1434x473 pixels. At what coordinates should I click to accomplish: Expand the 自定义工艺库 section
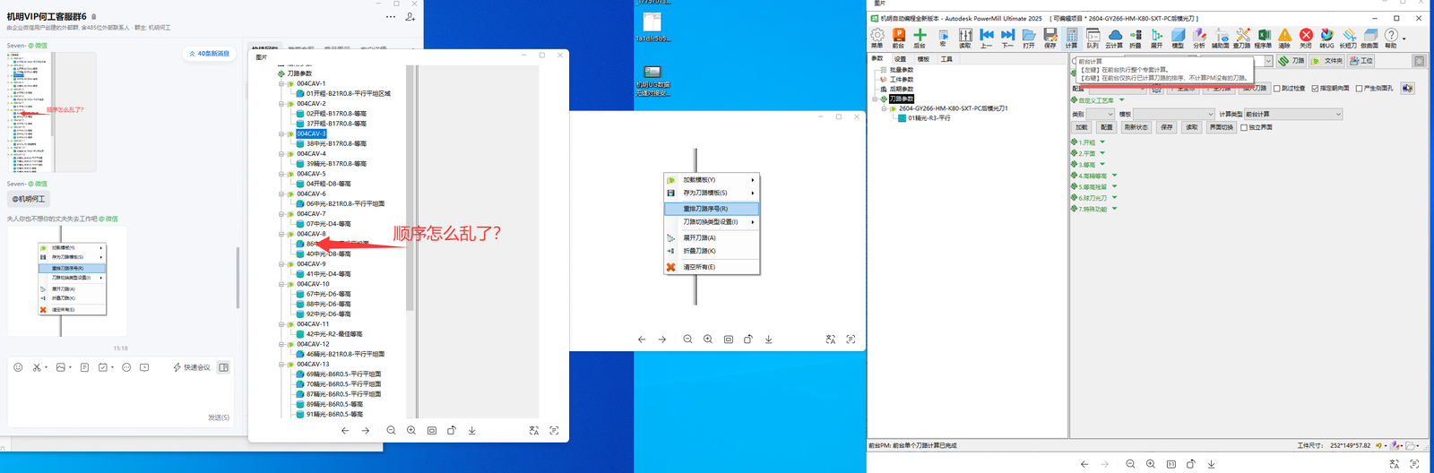click(x=1121, y=100)
